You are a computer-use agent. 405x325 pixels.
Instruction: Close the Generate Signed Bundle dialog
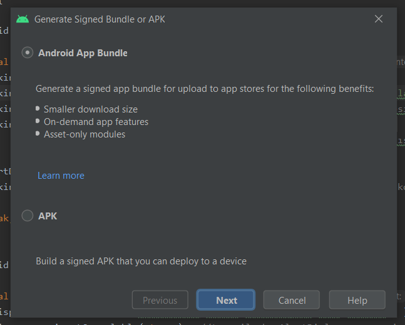pyautogui.click(x=379, y=19)
